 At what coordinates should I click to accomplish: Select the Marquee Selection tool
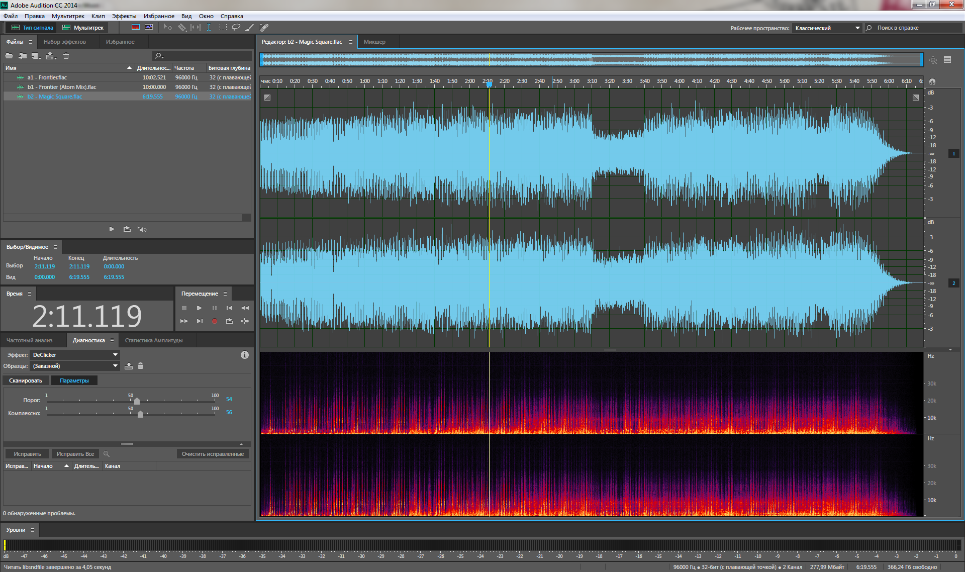tap(223, 27)
